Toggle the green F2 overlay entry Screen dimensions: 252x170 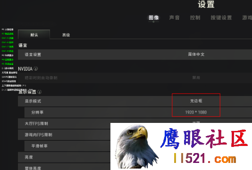pyautogui.click(x=8, y=34)
